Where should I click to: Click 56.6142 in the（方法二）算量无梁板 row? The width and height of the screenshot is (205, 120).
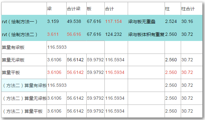click(75, 98)
